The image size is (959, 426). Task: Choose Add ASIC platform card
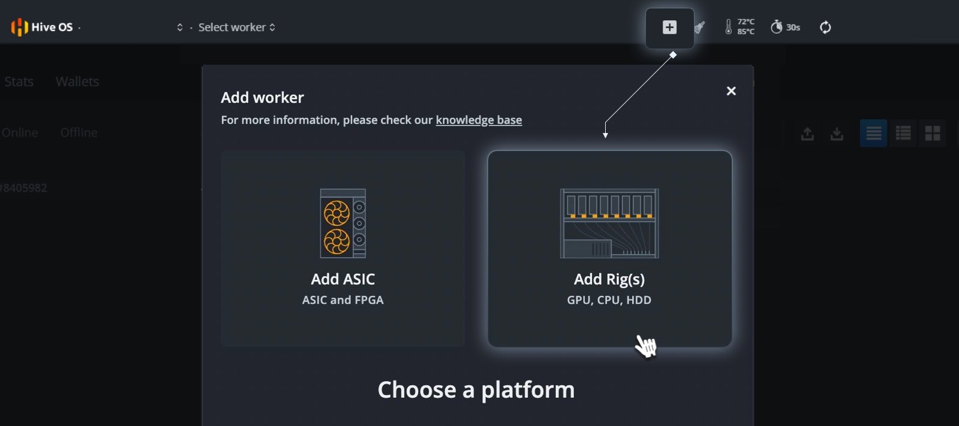(342, 249)
